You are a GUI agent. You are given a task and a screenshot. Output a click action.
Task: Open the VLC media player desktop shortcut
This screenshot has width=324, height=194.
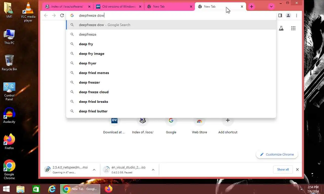pos(28,12)
